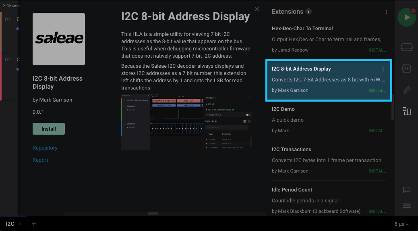Add a new session tab
418x231 pixels.
[x=34, y=224]
